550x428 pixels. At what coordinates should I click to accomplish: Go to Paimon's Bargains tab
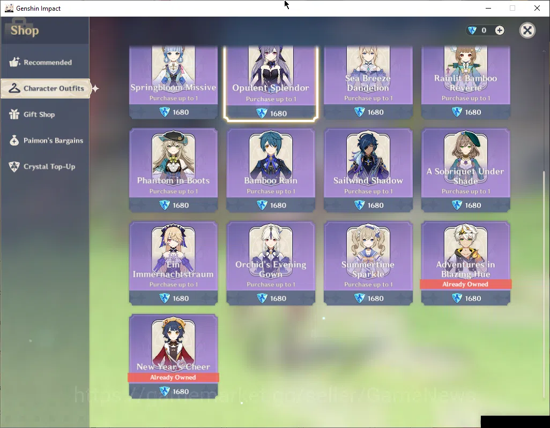(x=45, y=140)
